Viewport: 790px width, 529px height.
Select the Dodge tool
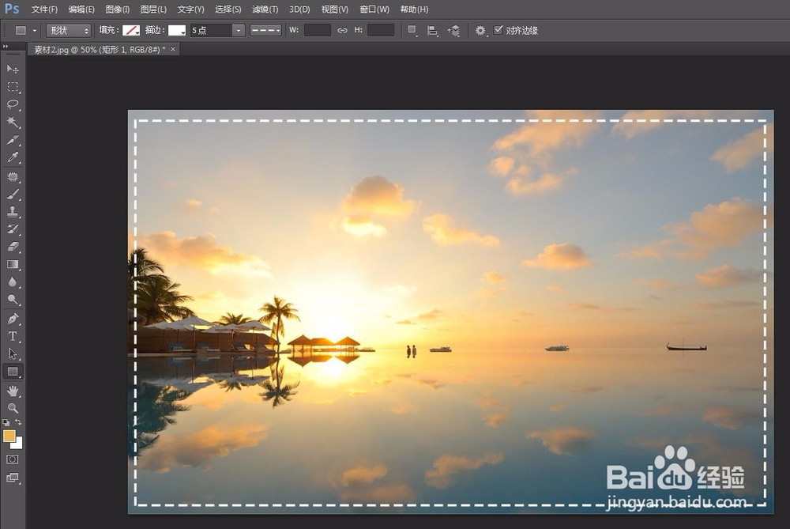pos(13,300)
